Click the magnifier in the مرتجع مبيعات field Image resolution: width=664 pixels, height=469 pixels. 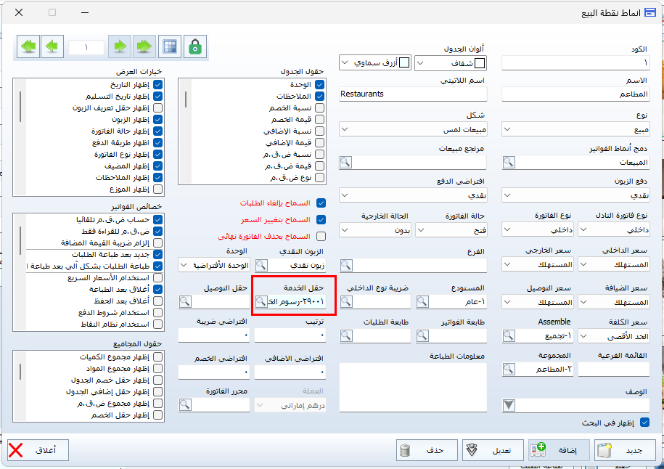[346, 163]
